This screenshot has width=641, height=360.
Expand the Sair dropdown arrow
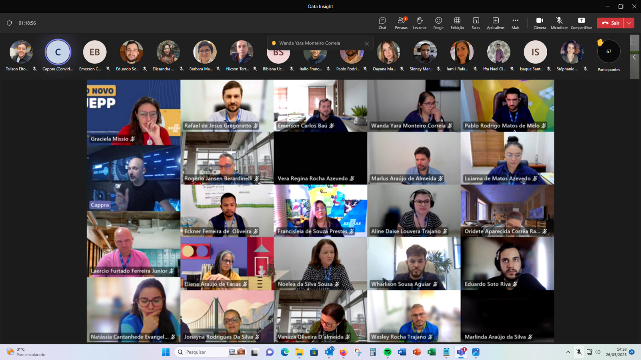tap(629, 23)
